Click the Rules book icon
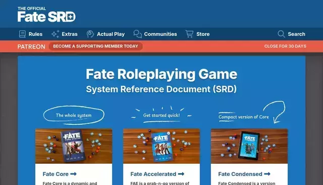Image resolution: width=323 pixels, height=185 pixels. [22, 34]
